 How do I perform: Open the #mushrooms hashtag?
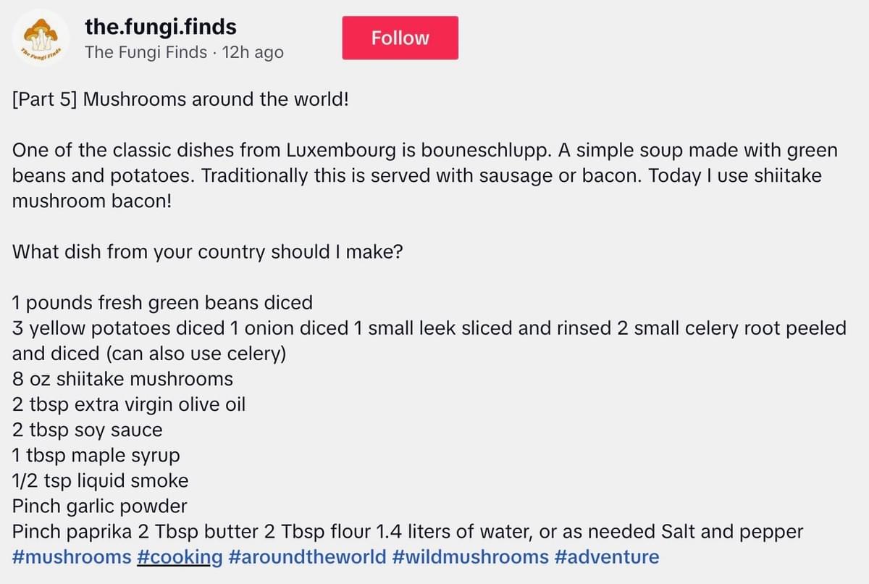[x=72, y=557]
